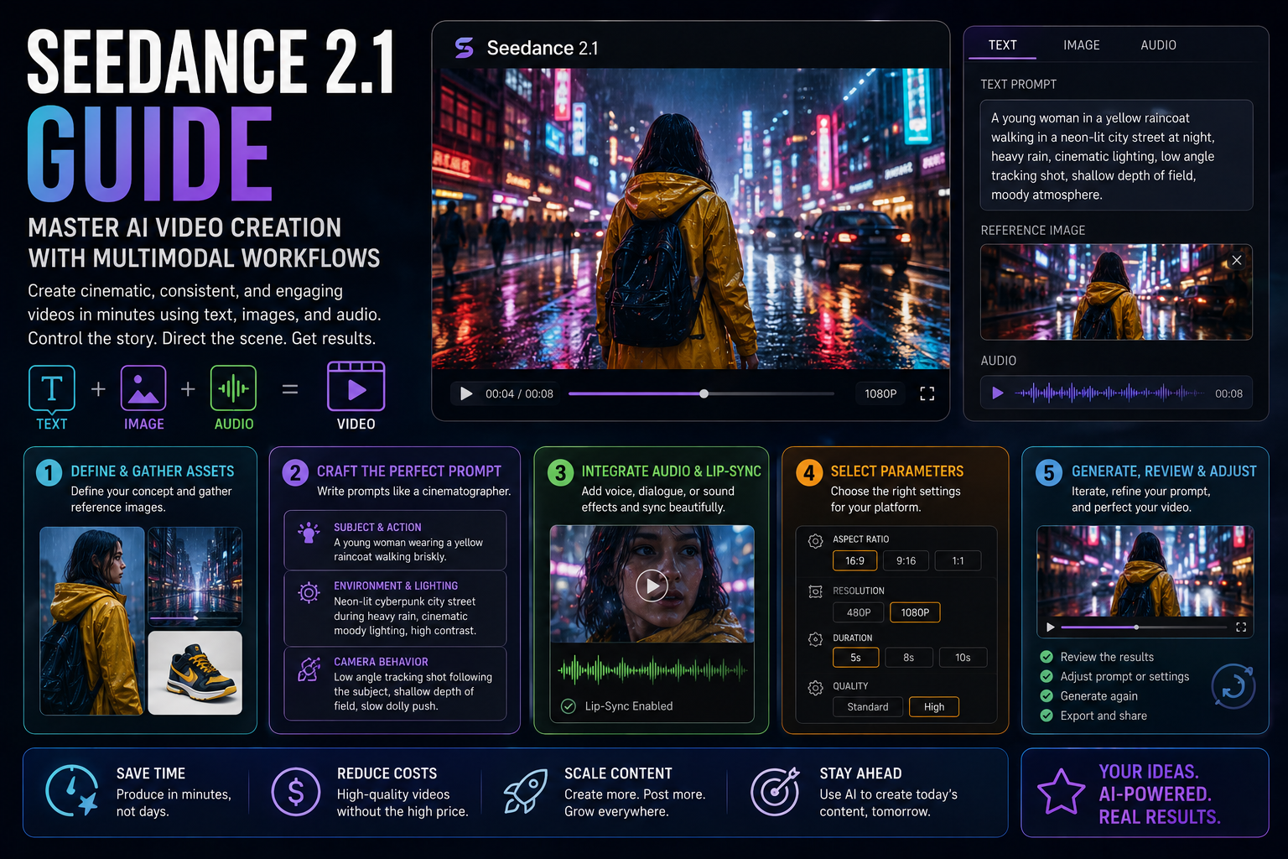Screen dimensions: 1288x859
Task: Select the 9:16 aspect ratio
Action: coord(906,560)
